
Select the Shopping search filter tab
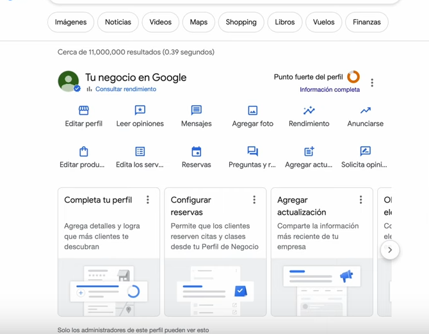[x=241, y=22]
